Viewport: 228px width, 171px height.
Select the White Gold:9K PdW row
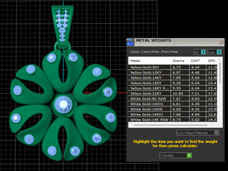click(172, 99)
